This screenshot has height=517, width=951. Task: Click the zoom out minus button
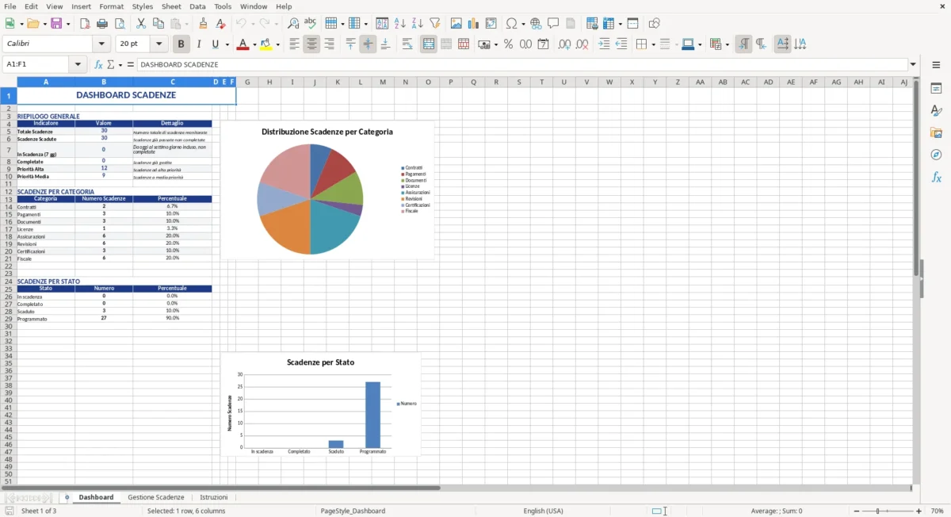point(858,511)
